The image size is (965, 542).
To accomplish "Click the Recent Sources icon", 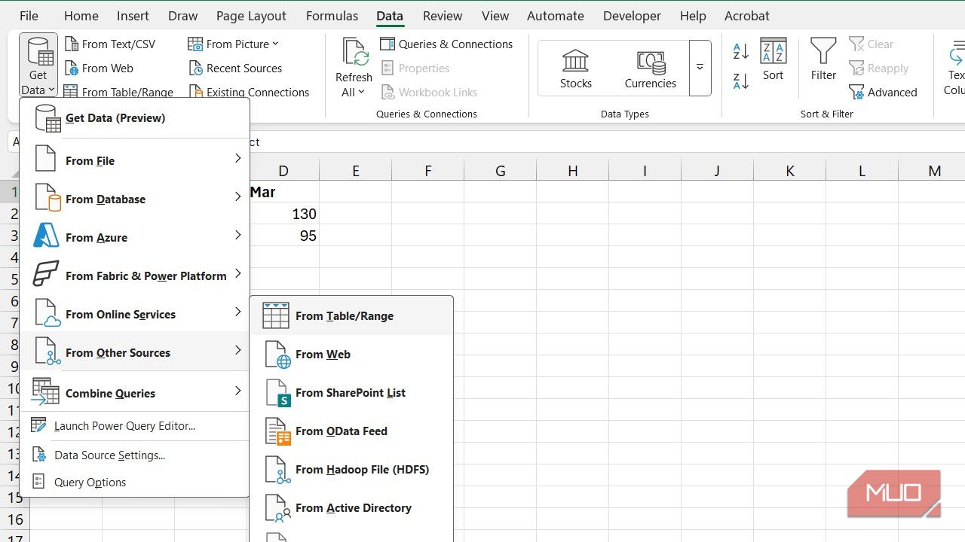I will click(x=196, y=69).
